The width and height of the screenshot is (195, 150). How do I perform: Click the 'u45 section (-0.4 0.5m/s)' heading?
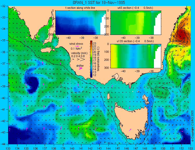[135, 8]
